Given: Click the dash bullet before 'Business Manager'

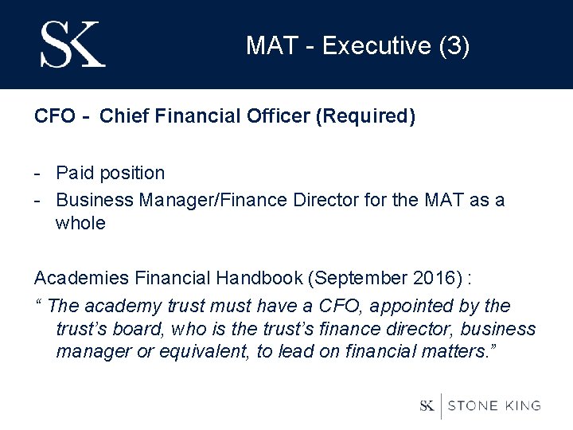Looking at the screenshot, I should tap(38, 199).
